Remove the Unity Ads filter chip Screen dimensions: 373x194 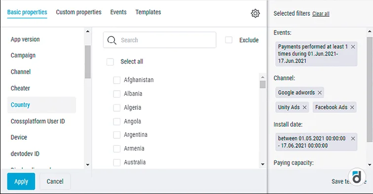tap(304, 107)
